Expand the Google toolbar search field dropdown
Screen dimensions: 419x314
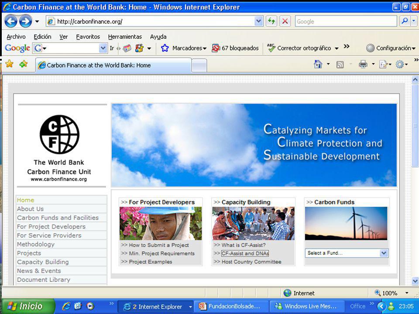click(103, 48)
